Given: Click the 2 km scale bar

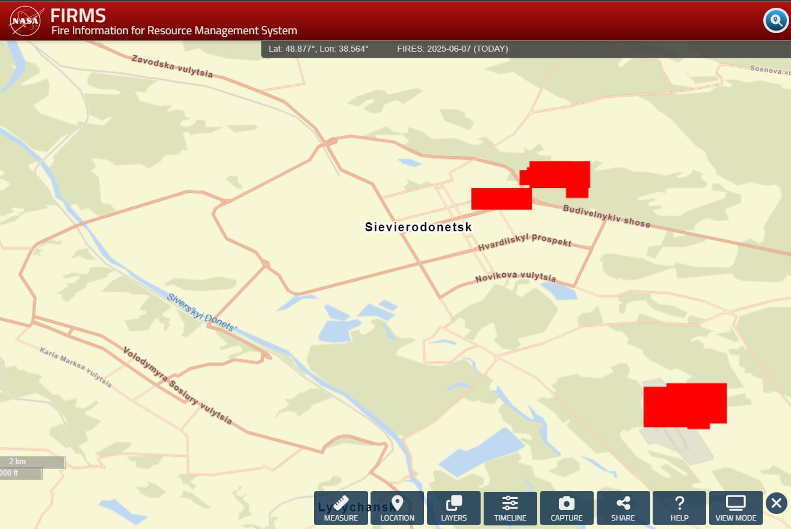Looking at the screenshot, I should pos(32,462).
